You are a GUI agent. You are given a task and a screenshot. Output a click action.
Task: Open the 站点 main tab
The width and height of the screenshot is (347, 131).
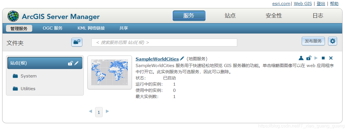230,16
